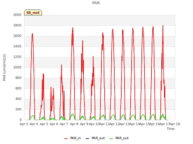Image resolution: width=193 pixels, height=144 pixels.
Task: Click the SB_met annotation label
Action: pyautogui.click(x=33, y=13)
